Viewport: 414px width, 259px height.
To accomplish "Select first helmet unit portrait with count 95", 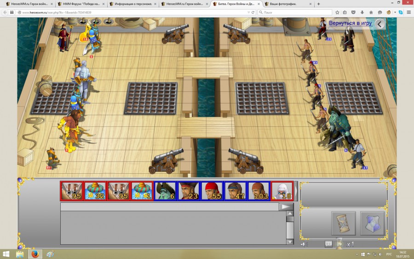I will 72,190.
